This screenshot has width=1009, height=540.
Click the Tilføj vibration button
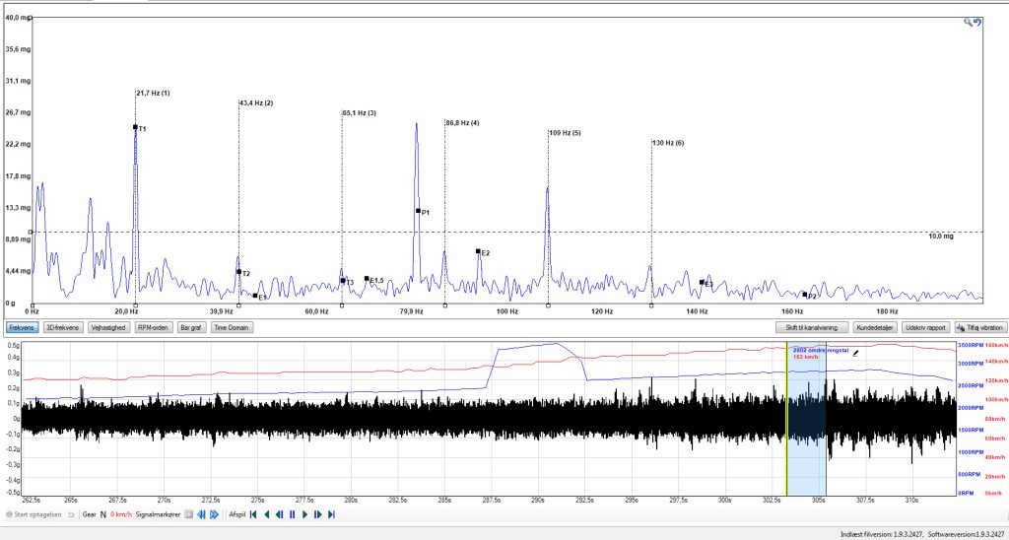[980, 327]
